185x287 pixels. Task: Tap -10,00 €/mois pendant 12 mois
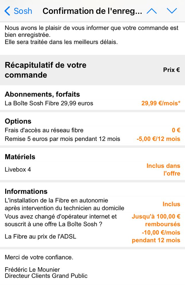tap(156, 236)
